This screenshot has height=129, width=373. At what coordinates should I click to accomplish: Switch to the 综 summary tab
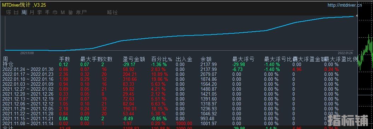[8, 12]
